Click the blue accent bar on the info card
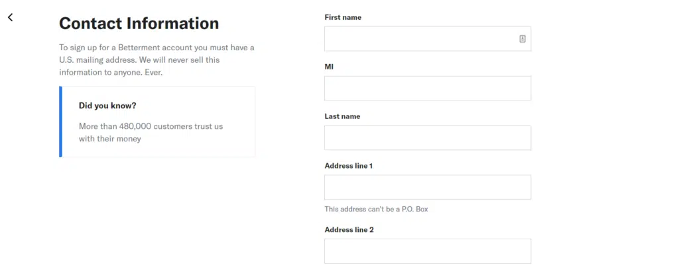The image size is (679, 271). click(x=60, y=122)
